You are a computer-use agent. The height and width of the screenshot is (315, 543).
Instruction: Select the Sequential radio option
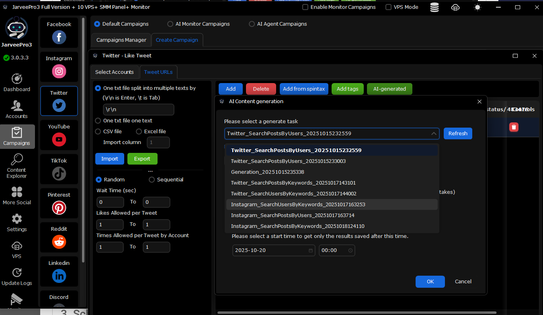click(152, 180)
